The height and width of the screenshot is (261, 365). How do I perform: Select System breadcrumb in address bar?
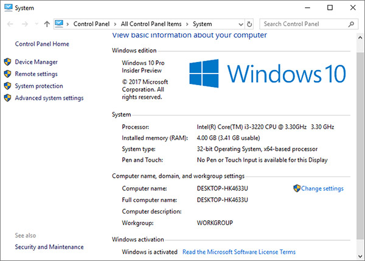(203, 24)
